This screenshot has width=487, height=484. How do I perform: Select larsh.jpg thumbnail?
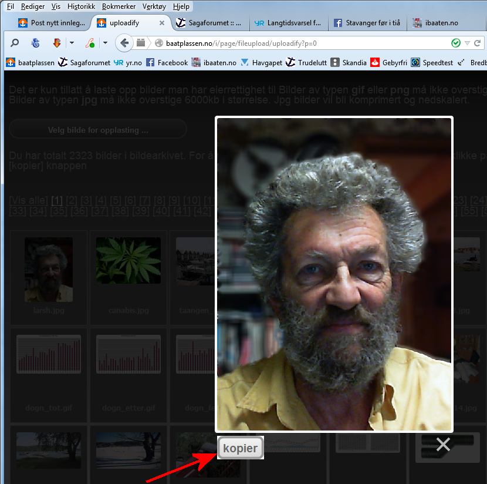point(49,270)
